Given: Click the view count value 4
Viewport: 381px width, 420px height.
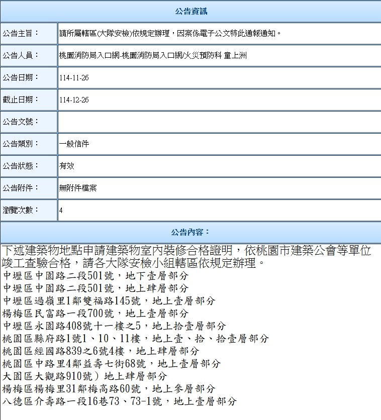Looking at the screenshot, I should tap(61, 211).
